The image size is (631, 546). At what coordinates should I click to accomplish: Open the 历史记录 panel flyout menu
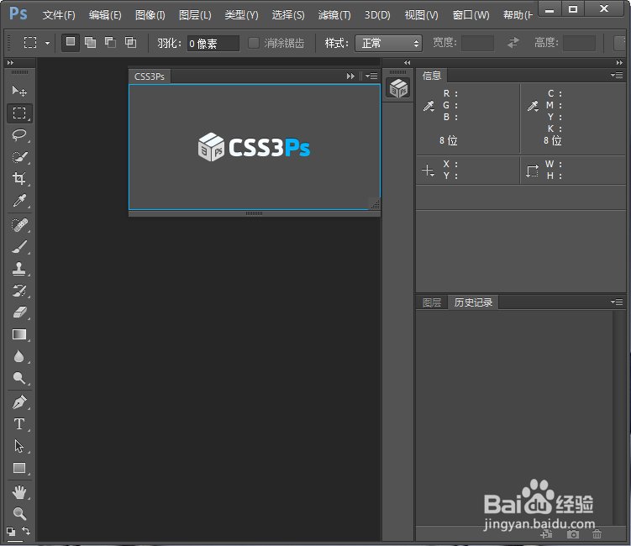(617, 302)
